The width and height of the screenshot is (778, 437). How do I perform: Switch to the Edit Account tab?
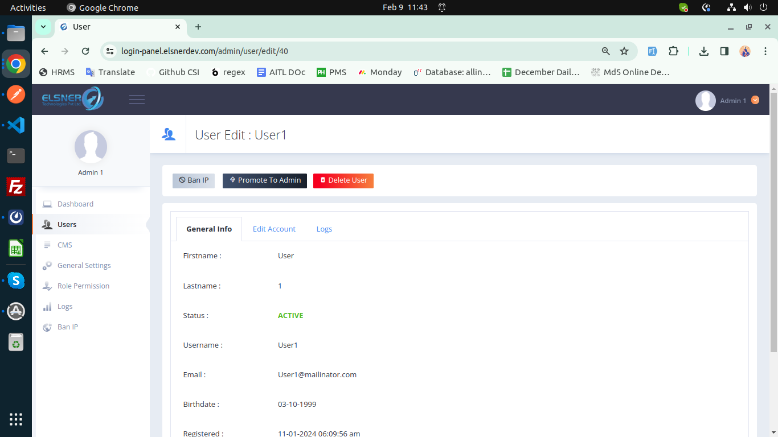point(274,229)
